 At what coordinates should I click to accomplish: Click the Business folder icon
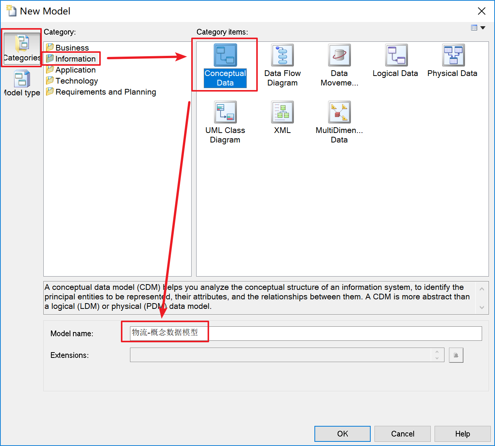coord(50,47)
